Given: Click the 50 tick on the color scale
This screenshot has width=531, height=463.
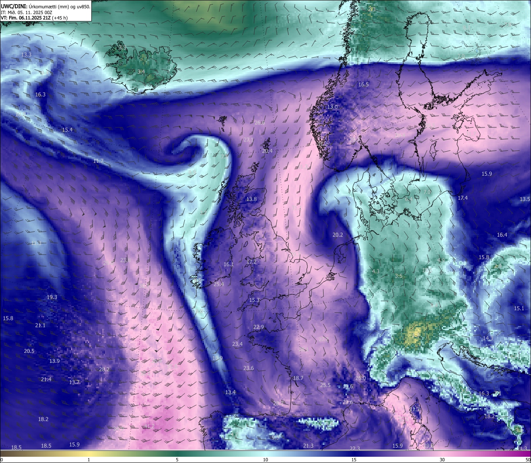Looking at the screenshot, I should (528, 460).
